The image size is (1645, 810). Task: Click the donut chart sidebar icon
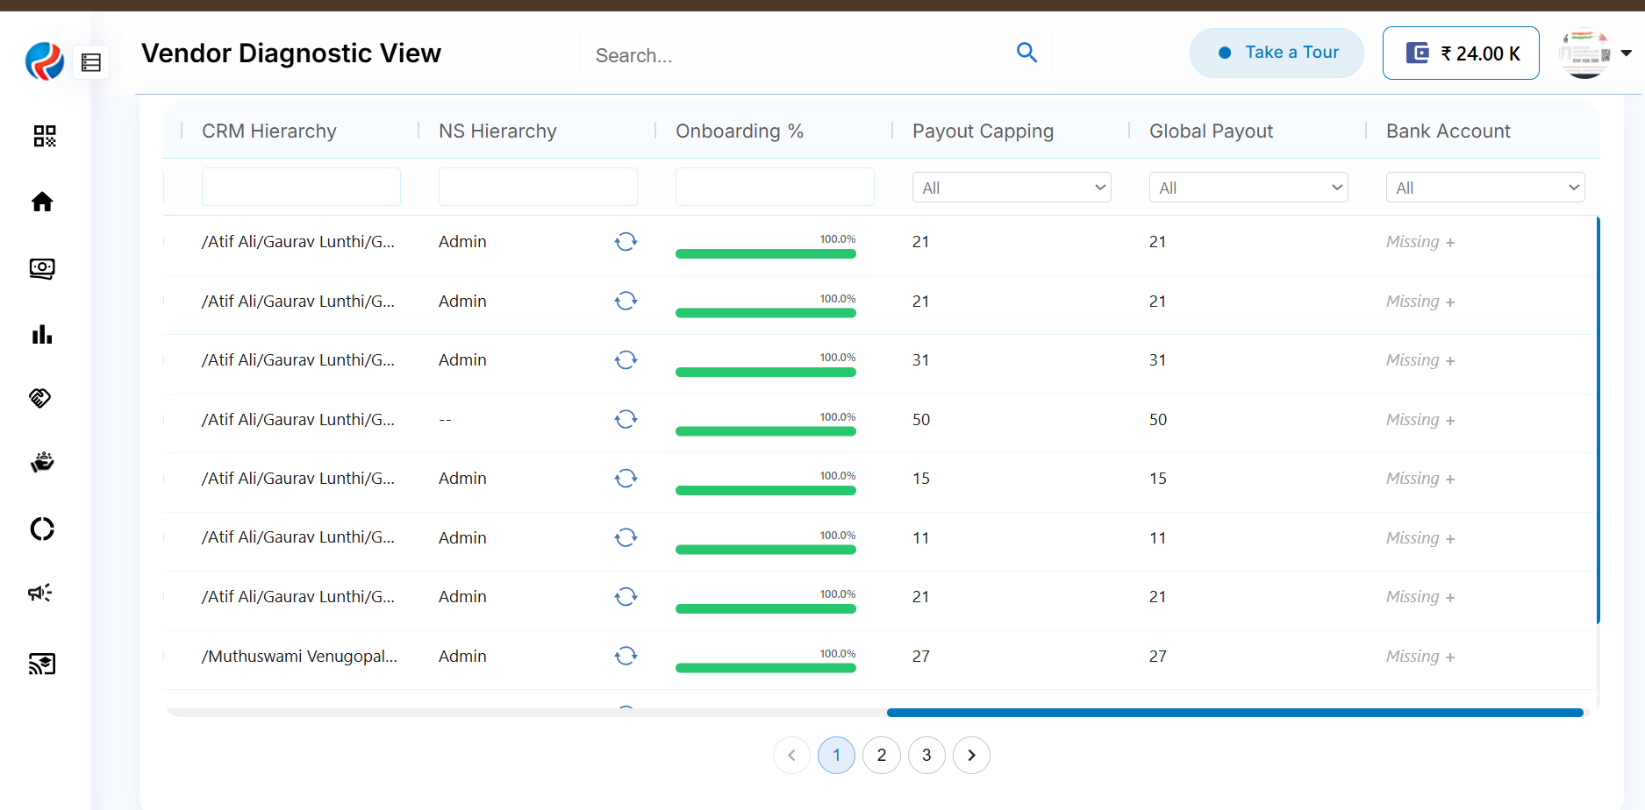pos(42,529)
